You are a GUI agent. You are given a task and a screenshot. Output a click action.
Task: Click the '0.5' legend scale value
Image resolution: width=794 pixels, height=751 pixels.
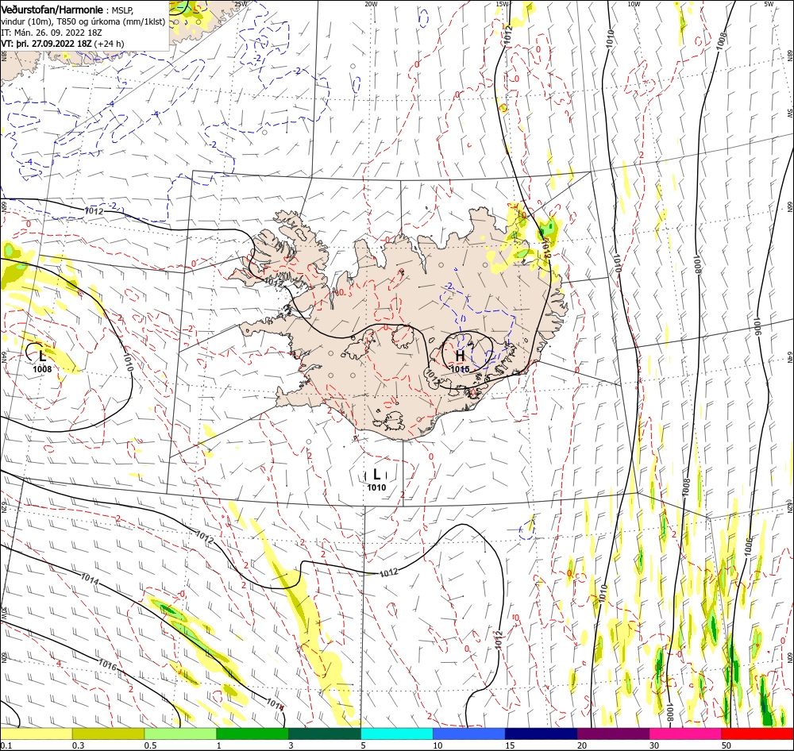[150, 745]
